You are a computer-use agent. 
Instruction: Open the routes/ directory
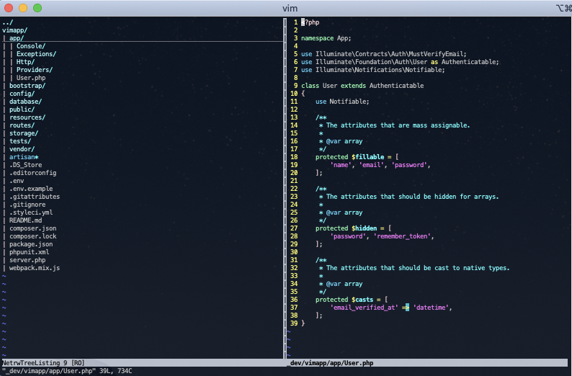pos(22,125)
